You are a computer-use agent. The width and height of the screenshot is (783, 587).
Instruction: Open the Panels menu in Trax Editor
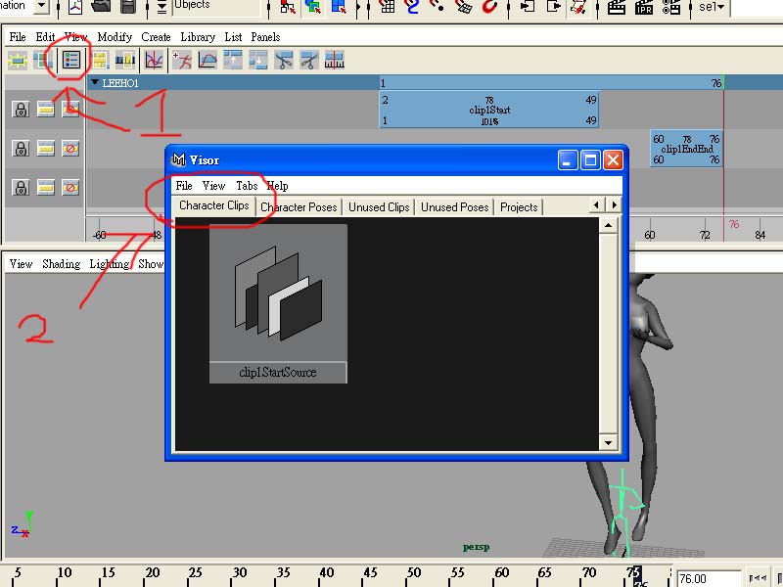point(265,37)
